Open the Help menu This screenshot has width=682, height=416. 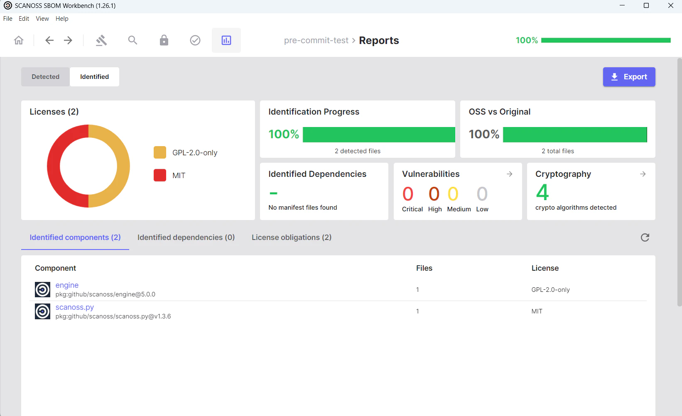62,19
